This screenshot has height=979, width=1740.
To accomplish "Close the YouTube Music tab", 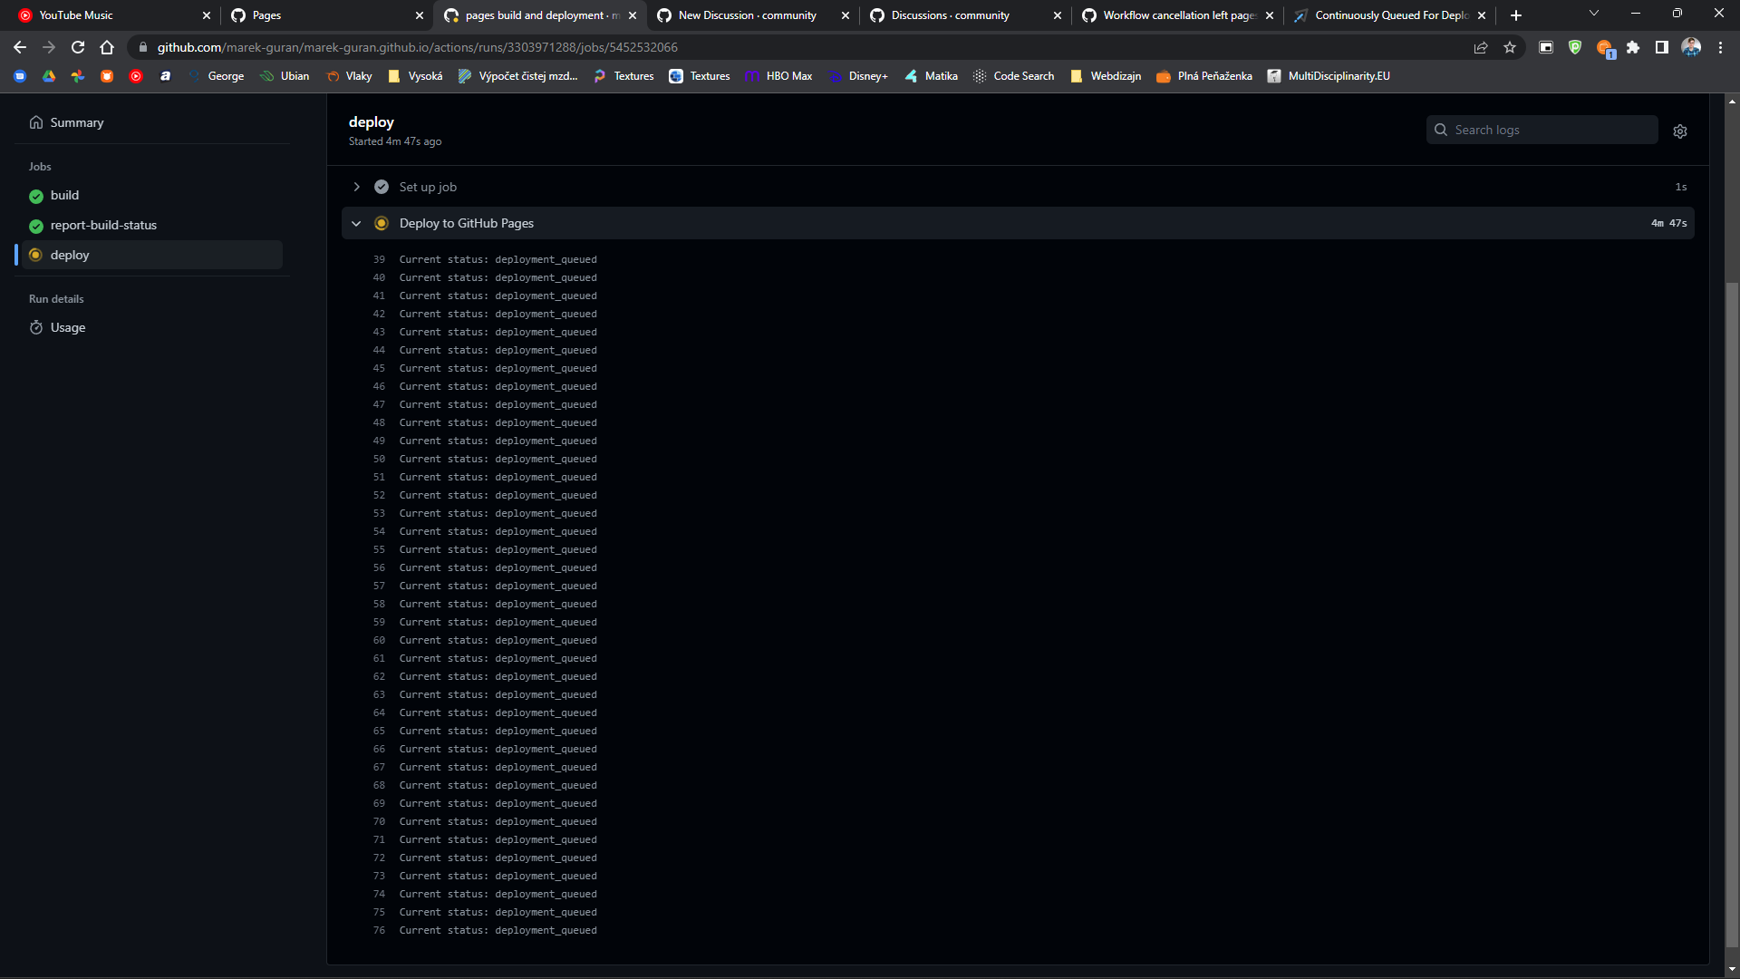I will (207, 15).
